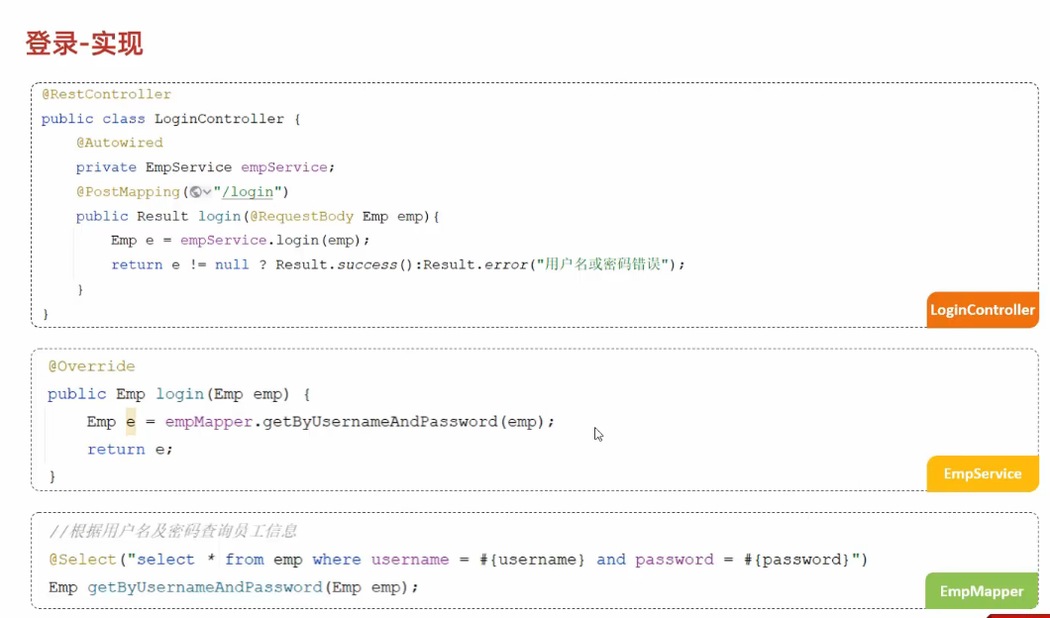Image resolution: width=1050 pixels, height=618 pixels.
Task: Click the @Override annotation
Action: click(91, 366)
